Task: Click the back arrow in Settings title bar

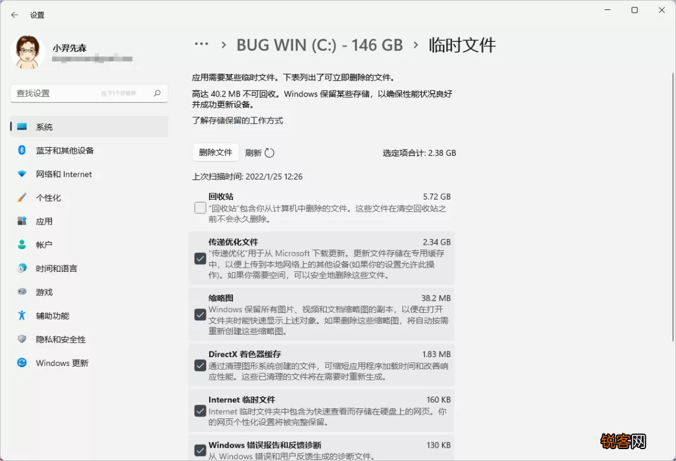Action: click(x=14, y=14)
